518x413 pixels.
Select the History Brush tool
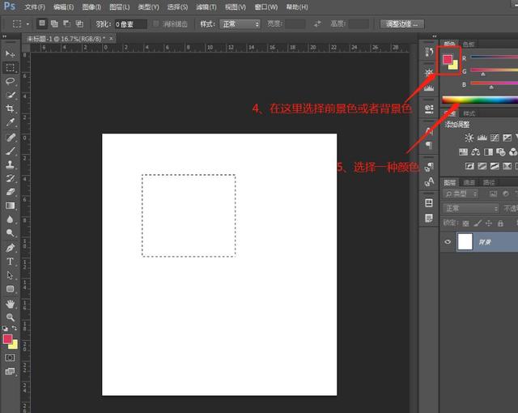(x=10, y=178)
